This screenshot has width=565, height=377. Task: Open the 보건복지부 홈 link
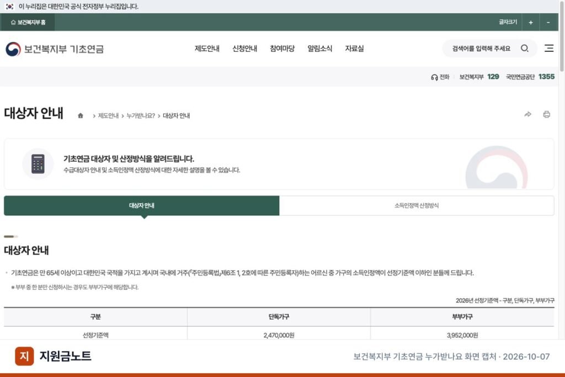[x=28, y=22]
